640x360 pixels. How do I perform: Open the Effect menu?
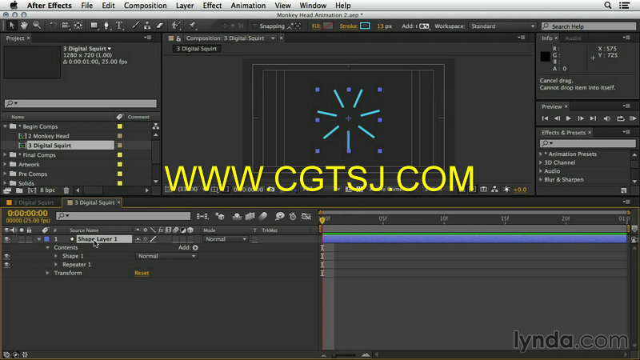pyautogui.click(x=212, y=6)
